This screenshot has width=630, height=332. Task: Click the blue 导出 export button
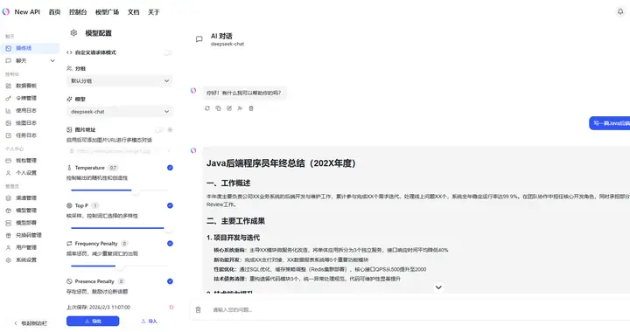(93, 322)
